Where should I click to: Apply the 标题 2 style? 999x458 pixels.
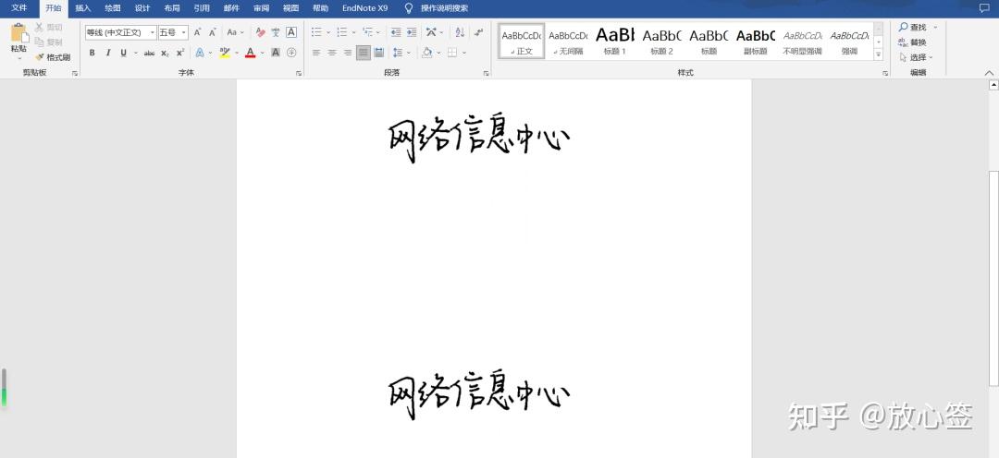point(661,42)
